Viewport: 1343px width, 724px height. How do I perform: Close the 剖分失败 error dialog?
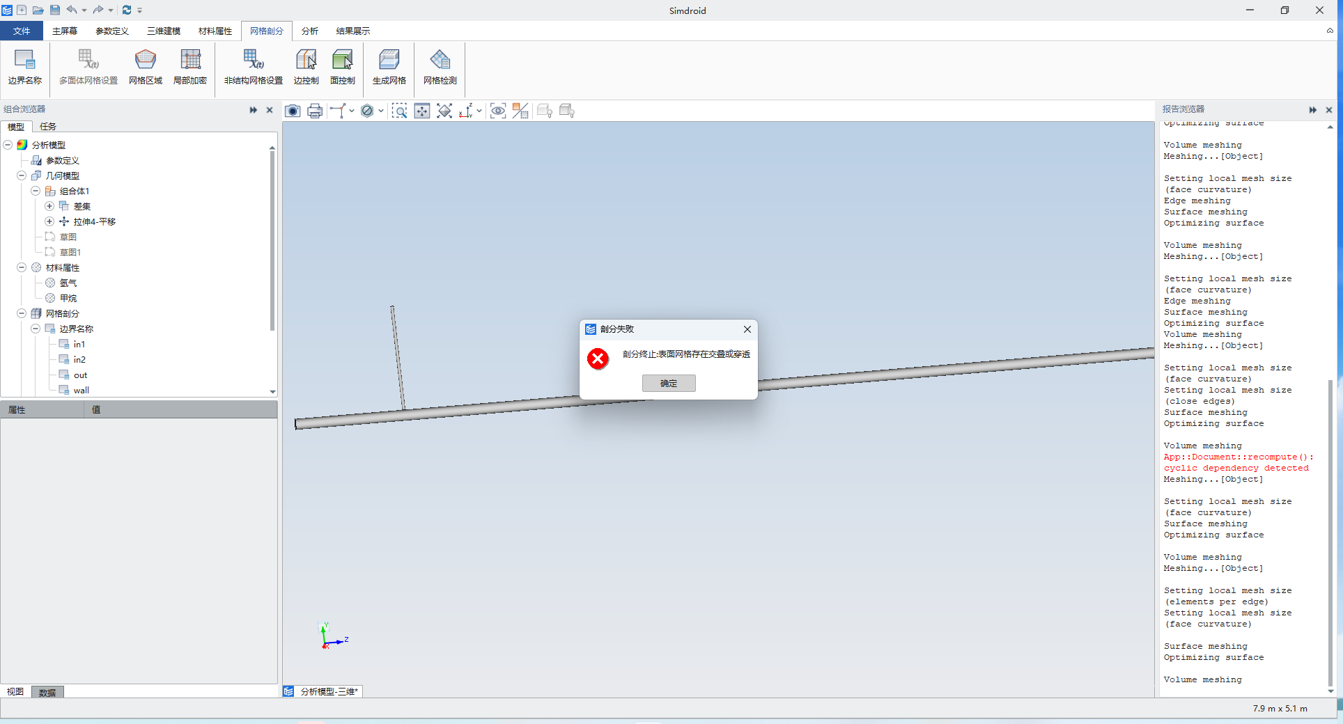pos(747,329)
